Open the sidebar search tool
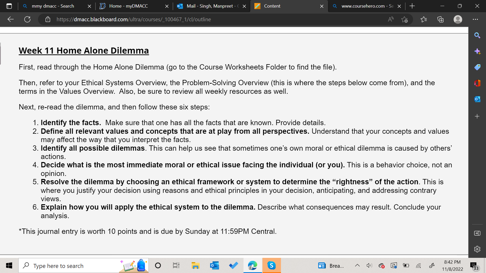Viewport: 486px width, 273px height. [x=477, y=35]
